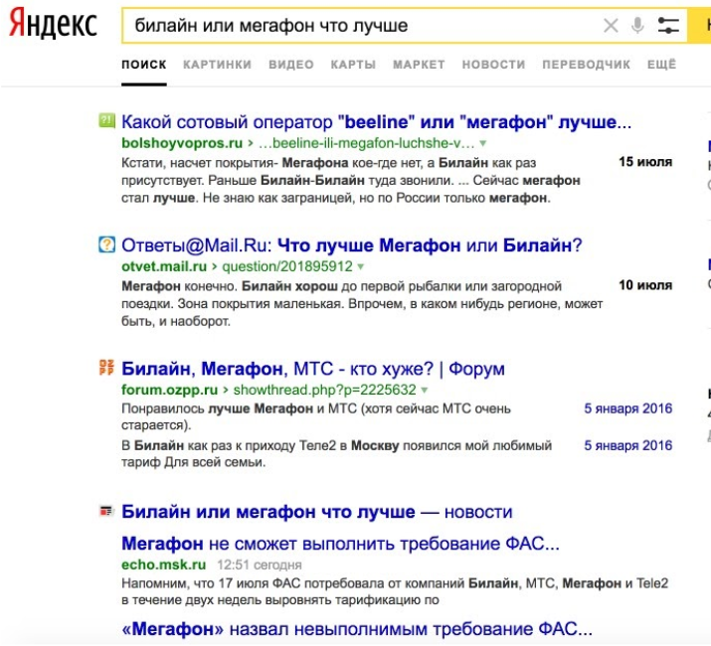Expand dropdown arrow next to bolshoyvopros URL

(x=484, y=143)
